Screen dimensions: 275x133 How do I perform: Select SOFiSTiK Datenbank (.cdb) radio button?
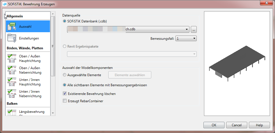(65, 21)
